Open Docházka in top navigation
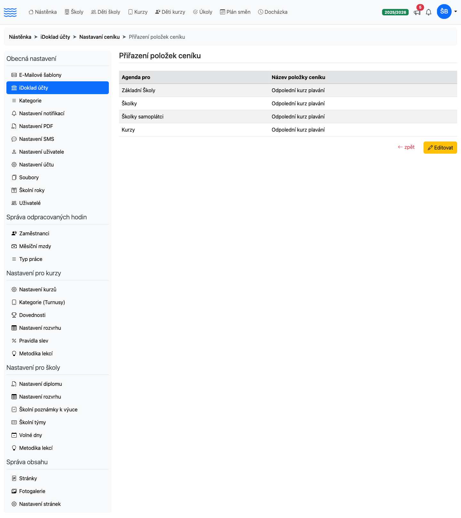Screen dimensions: 461x518 [273, 12]
